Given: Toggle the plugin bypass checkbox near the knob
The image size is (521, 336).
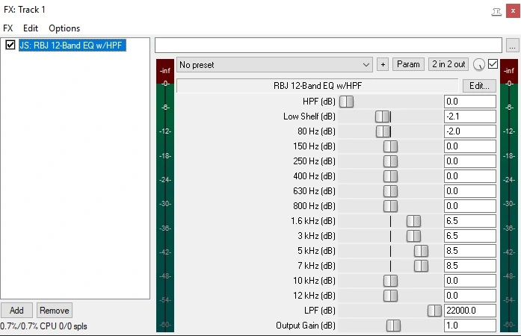Looking at the screenshot, I should [493, 64].
